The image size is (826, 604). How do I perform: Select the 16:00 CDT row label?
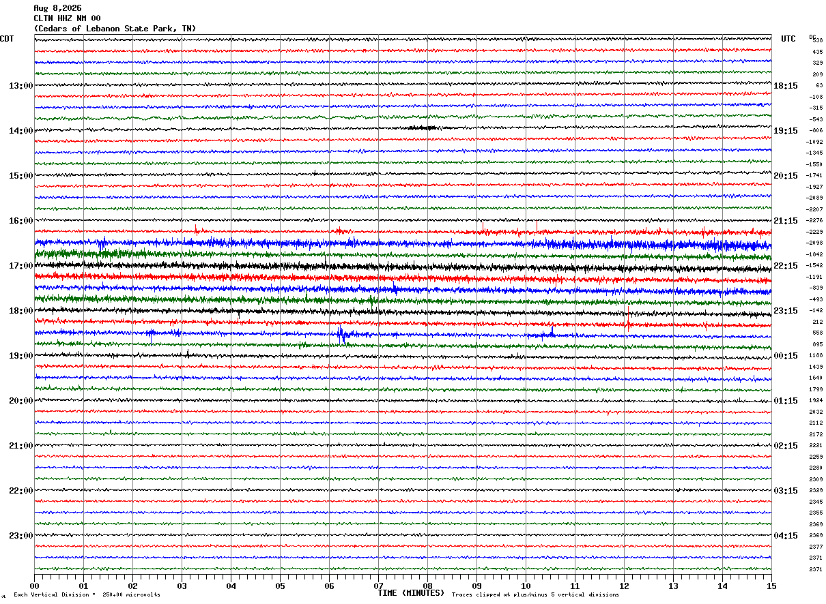tap(20, 221)
